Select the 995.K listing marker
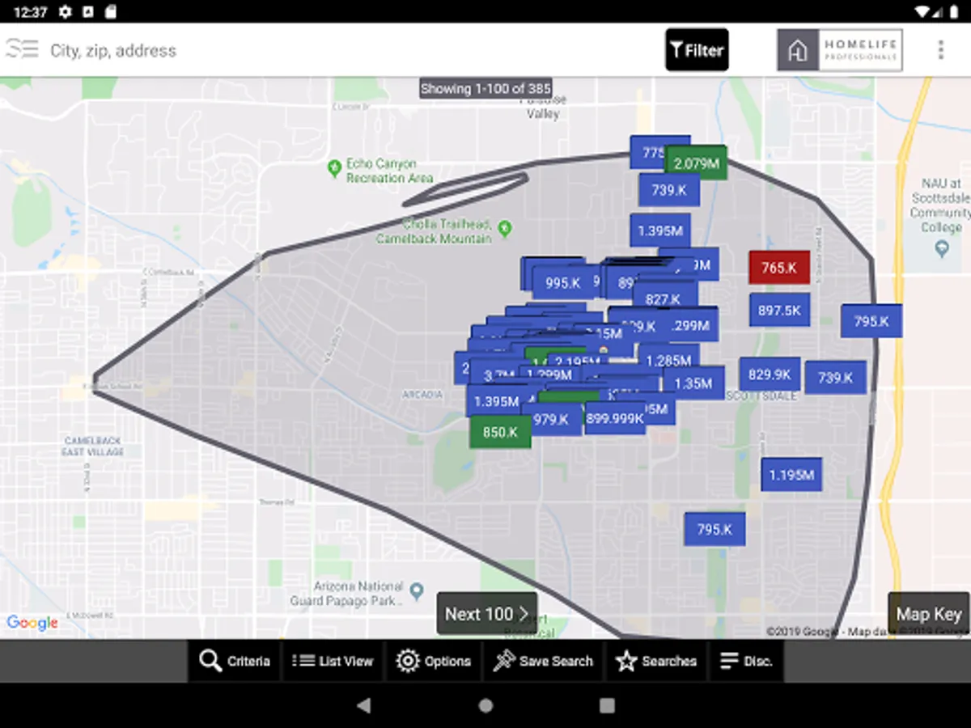This screenshot has height=728, width=971. click(562, 283)
